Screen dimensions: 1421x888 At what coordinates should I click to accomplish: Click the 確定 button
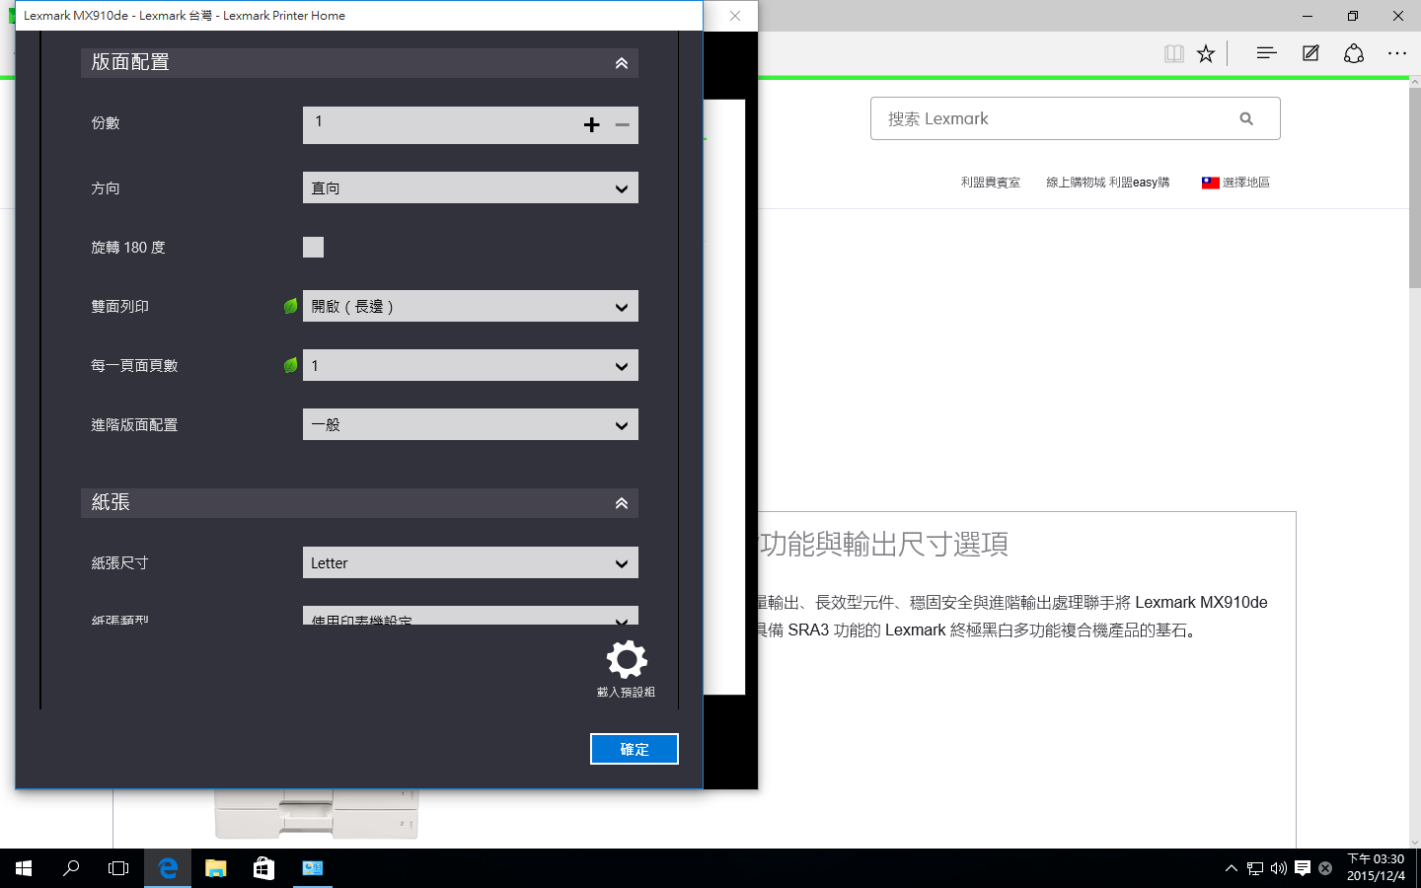(635, 749)
